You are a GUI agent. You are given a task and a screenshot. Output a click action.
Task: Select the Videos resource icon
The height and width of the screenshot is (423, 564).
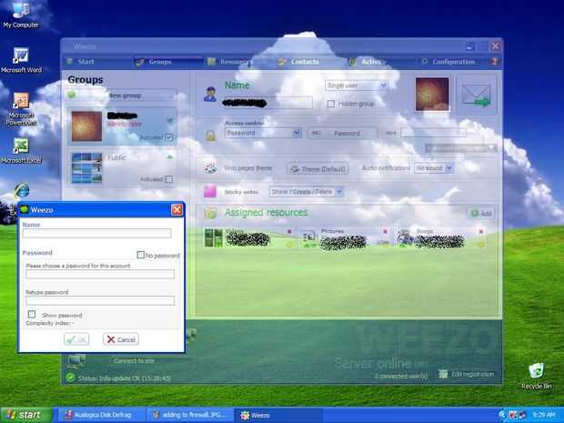click(x=213, y=237)
